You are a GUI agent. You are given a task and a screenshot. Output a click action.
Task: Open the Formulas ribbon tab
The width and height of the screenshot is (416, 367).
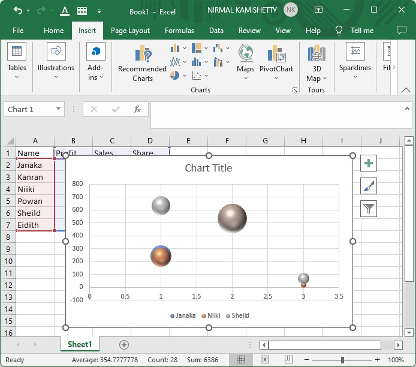179,31
